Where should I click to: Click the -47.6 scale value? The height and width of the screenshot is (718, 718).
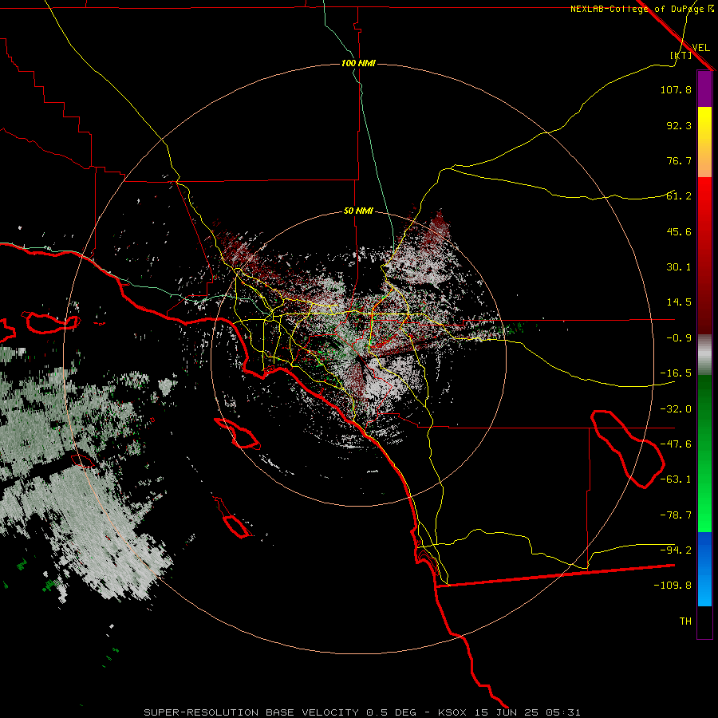click(x=676, y=444)
